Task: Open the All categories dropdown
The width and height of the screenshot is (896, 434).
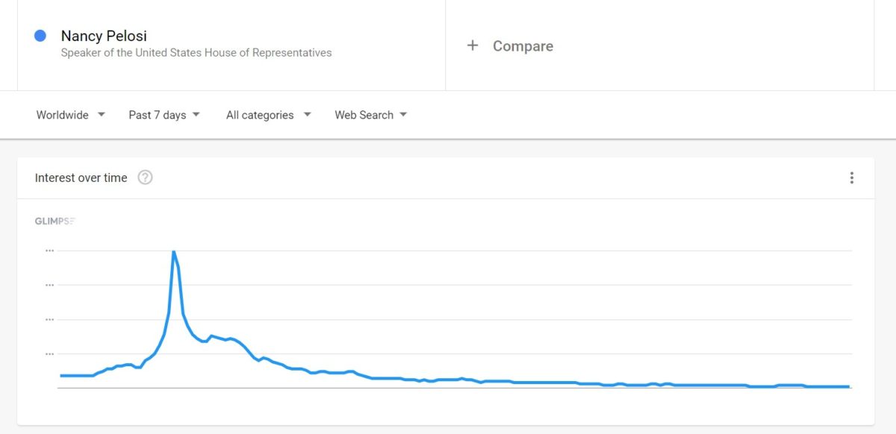Action: point(268,115)
